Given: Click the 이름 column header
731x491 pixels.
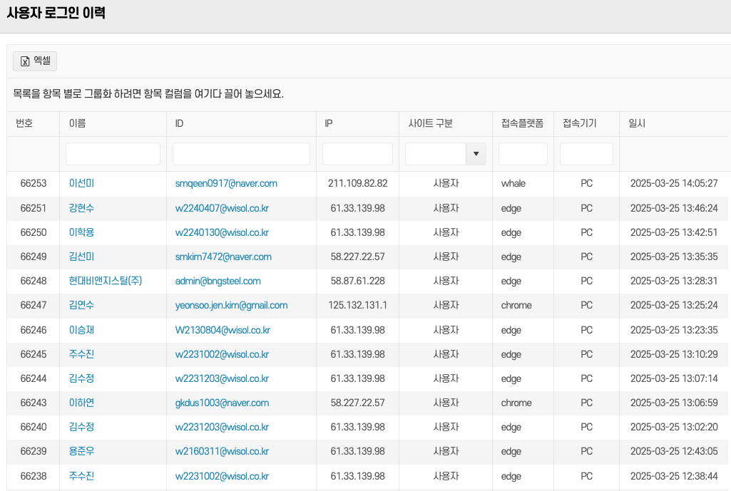Looking at the screenshot, I should 78,123.
